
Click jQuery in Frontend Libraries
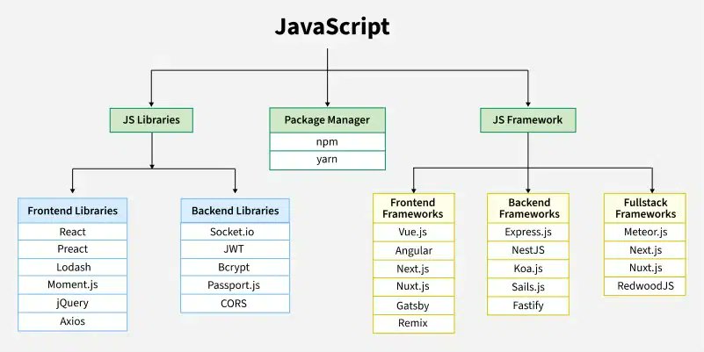[73, 303]
